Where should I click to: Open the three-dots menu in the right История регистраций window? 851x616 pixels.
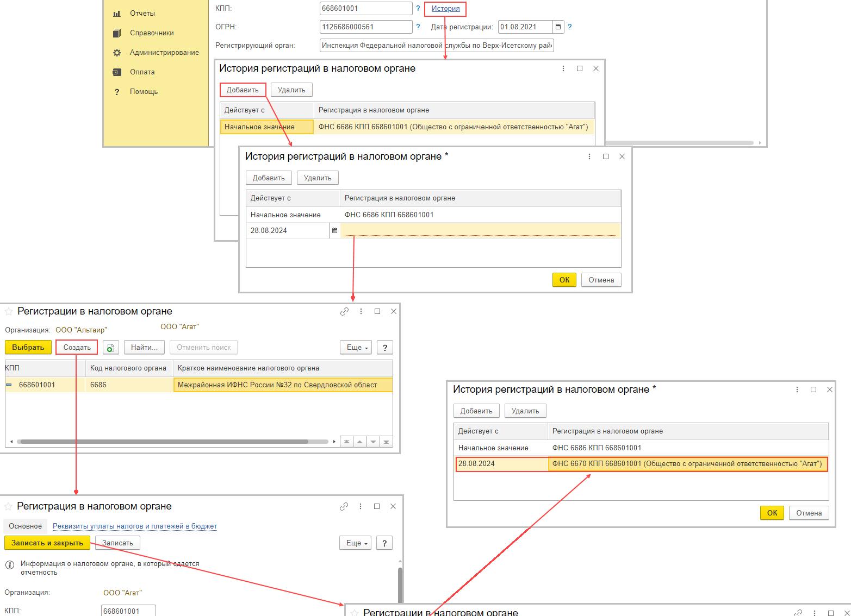[x=797, y=389]
